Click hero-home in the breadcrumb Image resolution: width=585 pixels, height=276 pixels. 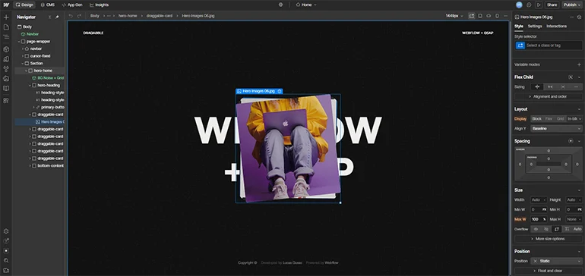pos(128,16)
